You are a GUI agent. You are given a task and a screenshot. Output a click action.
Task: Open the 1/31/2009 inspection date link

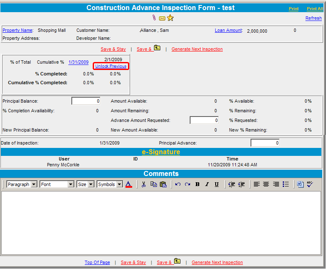[78, 62]
